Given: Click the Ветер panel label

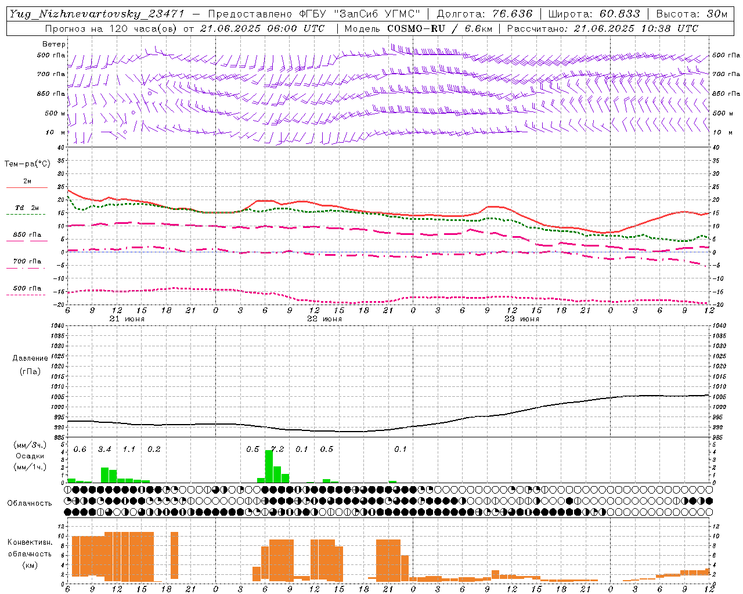Looking at the screenshot, I should coord(53,44).
